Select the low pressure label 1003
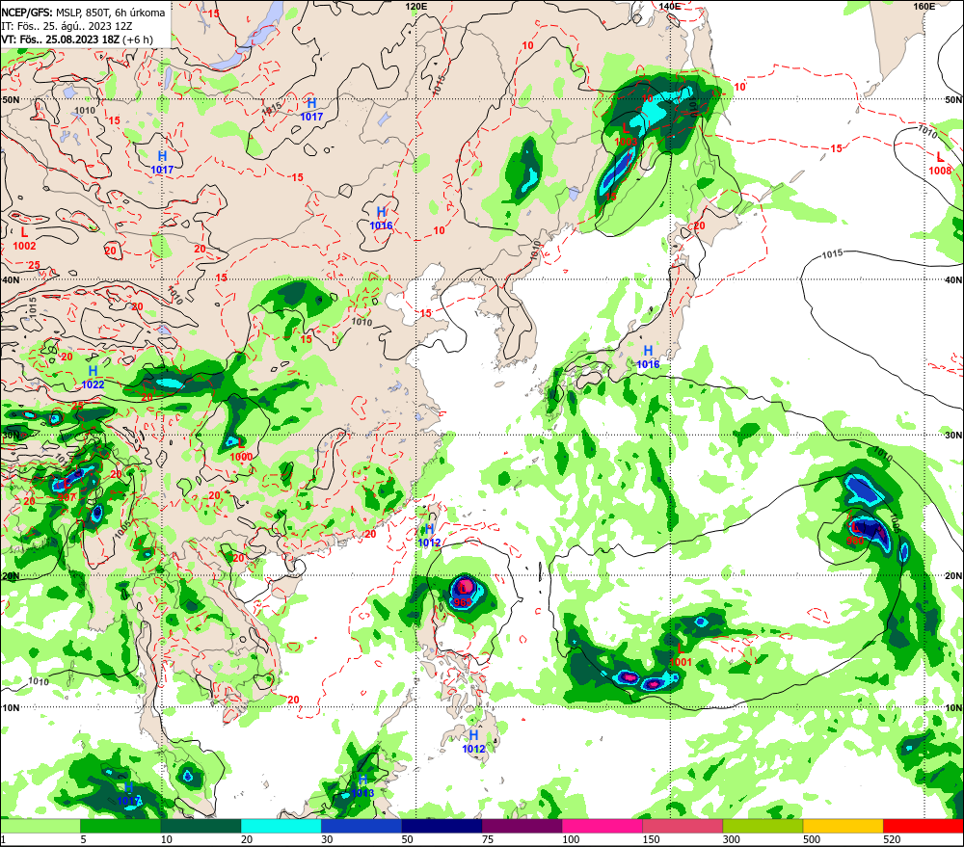 coord(626,135)
